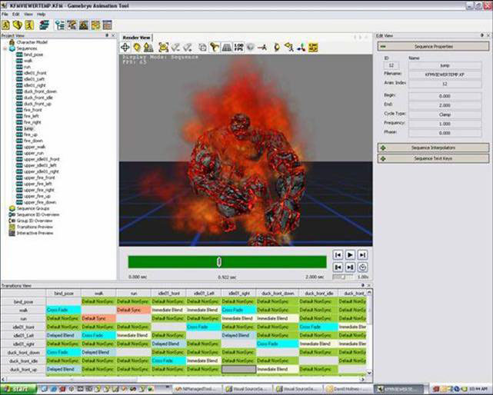Open the Edit menu
The height and width of the screenshot is (395, 493).
pyautogui.click(x=15, y=15)
